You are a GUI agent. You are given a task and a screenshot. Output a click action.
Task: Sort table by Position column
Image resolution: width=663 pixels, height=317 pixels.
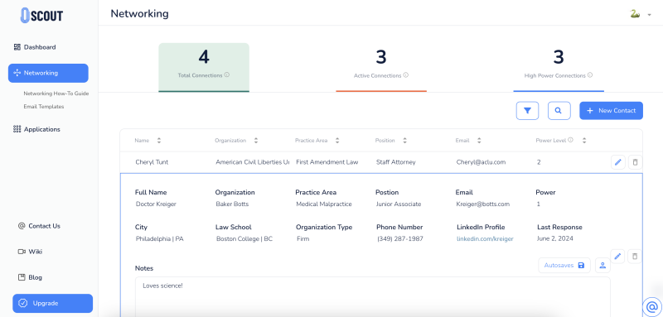click(404, 141)
